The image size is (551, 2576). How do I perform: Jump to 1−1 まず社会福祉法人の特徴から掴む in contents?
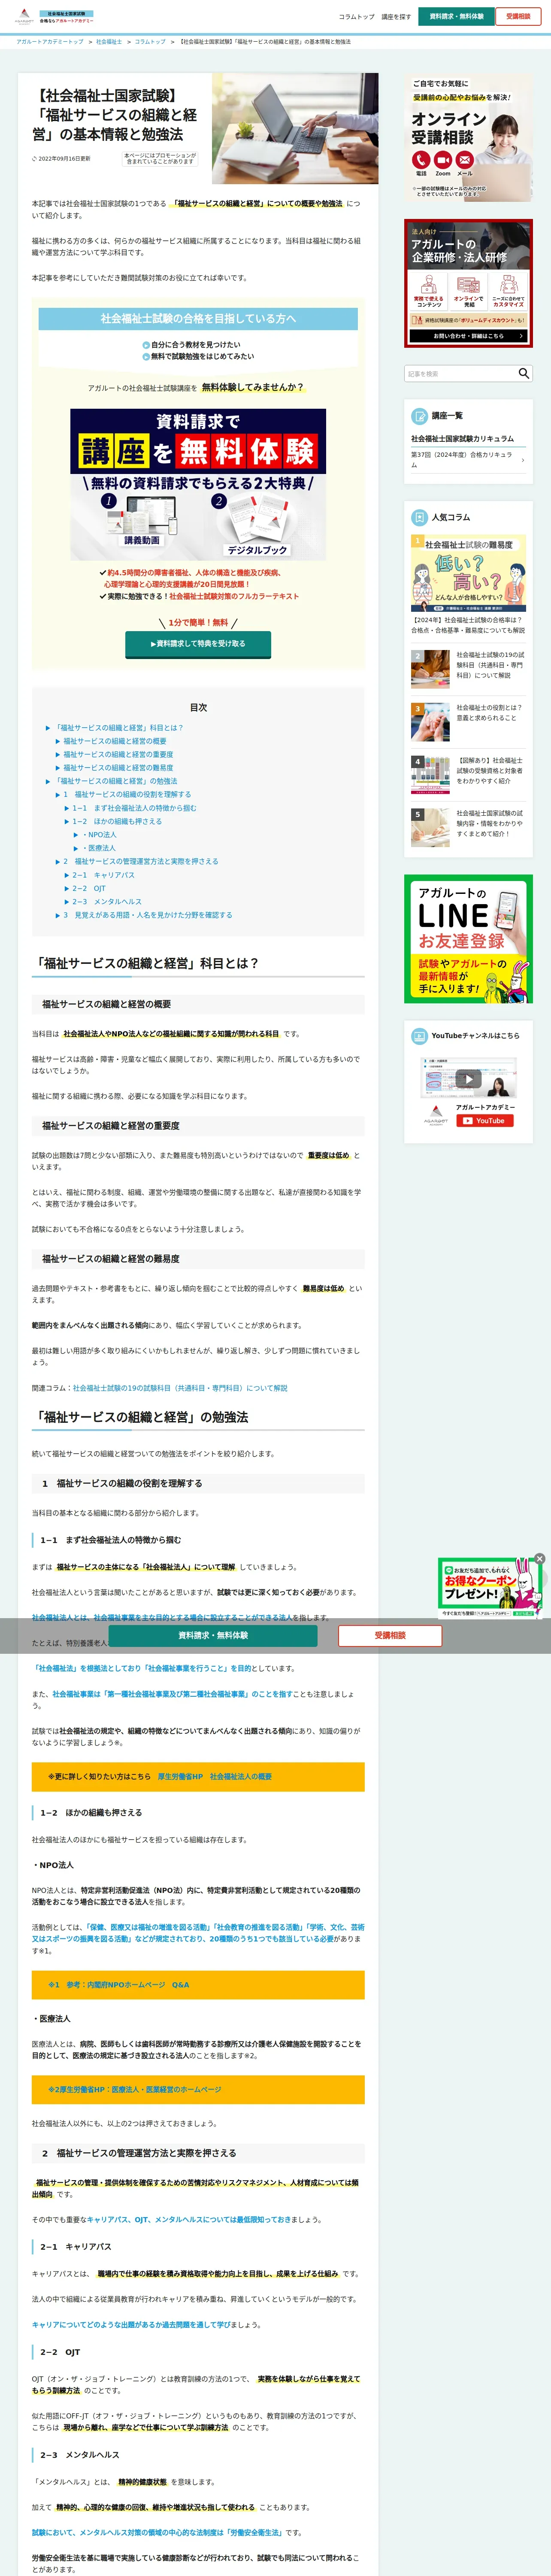pos(134,808)
